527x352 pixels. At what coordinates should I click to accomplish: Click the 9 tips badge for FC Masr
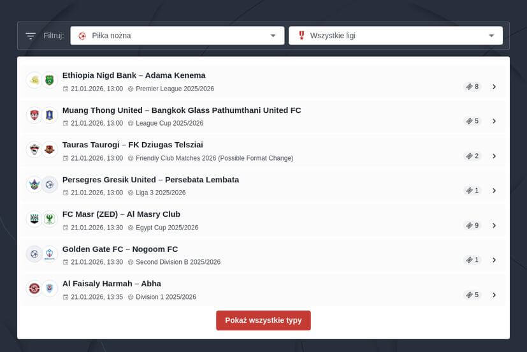[x=472, y=226]
